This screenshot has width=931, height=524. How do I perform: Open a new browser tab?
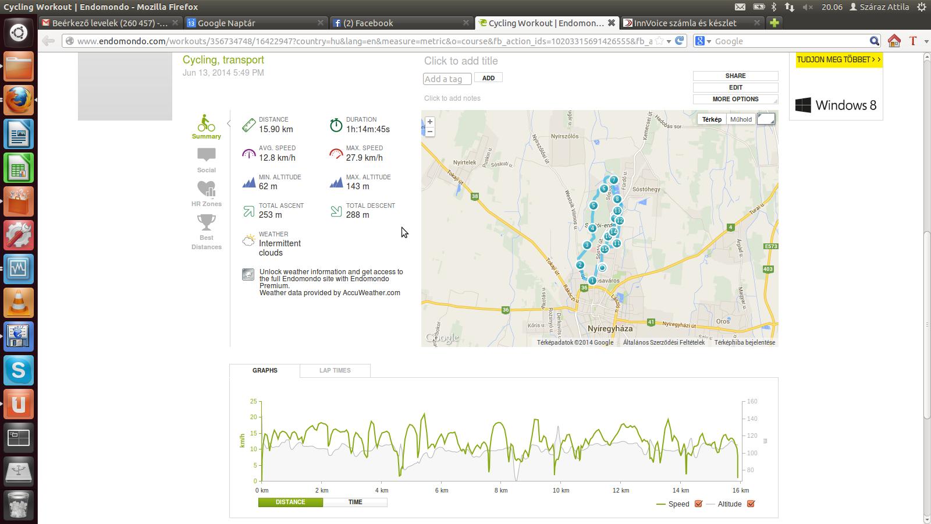774,23
